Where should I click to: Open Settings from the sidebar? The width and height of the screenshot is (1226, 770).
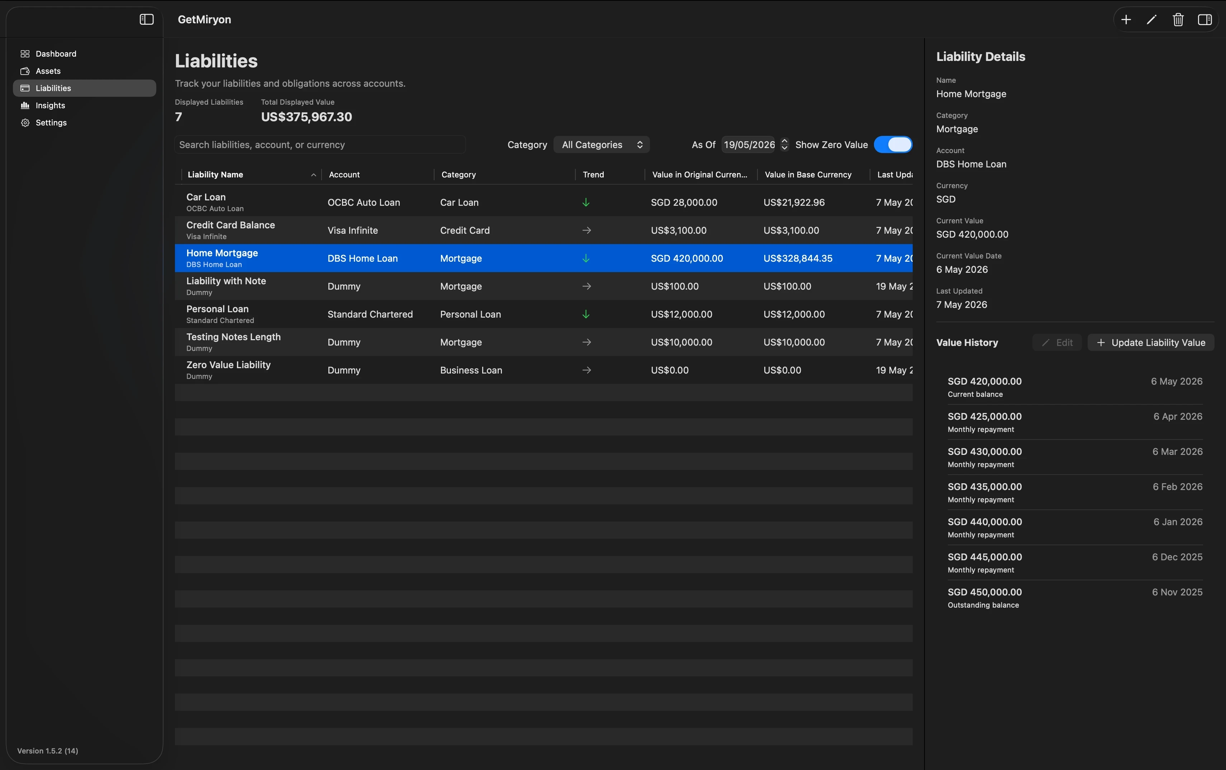[x=85, y=123]
